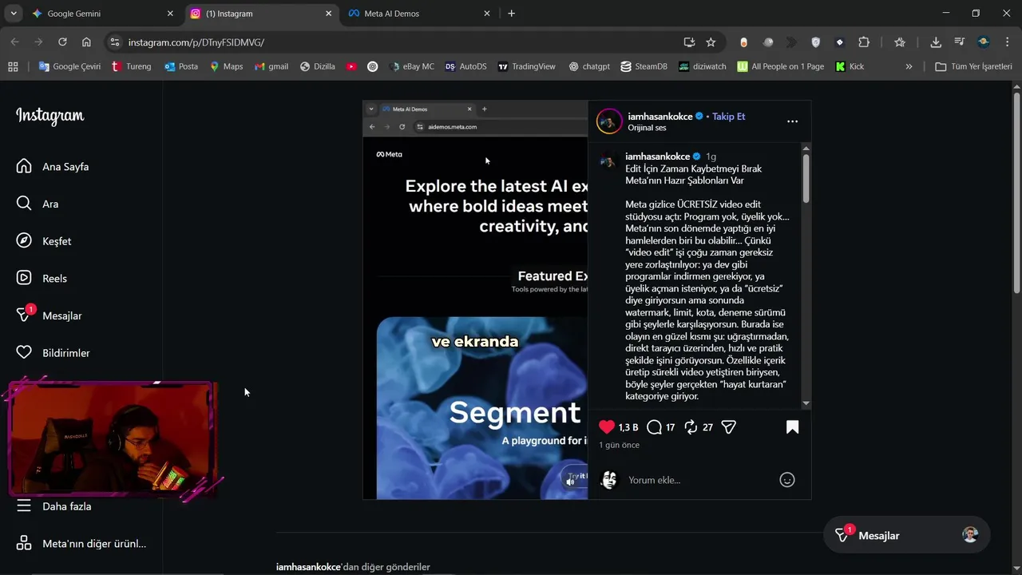The height and width of the screenshot is (575, 1022).
Task: Go to browser home page
Action: [x=86, y=42]
